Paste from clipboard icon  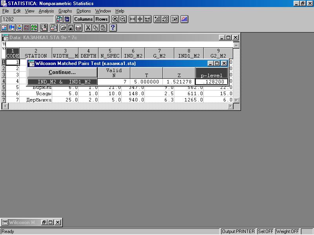(x=103, y=27)
